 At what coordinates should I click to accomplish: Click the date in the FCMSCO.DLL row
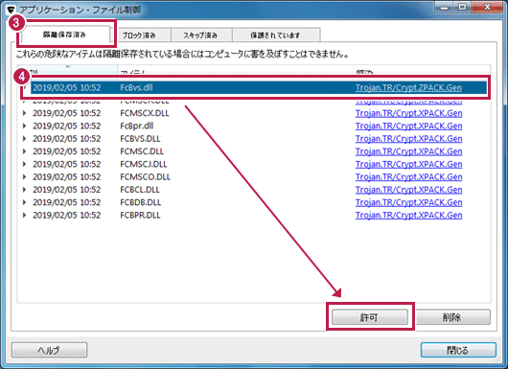[x=67, y=177]
